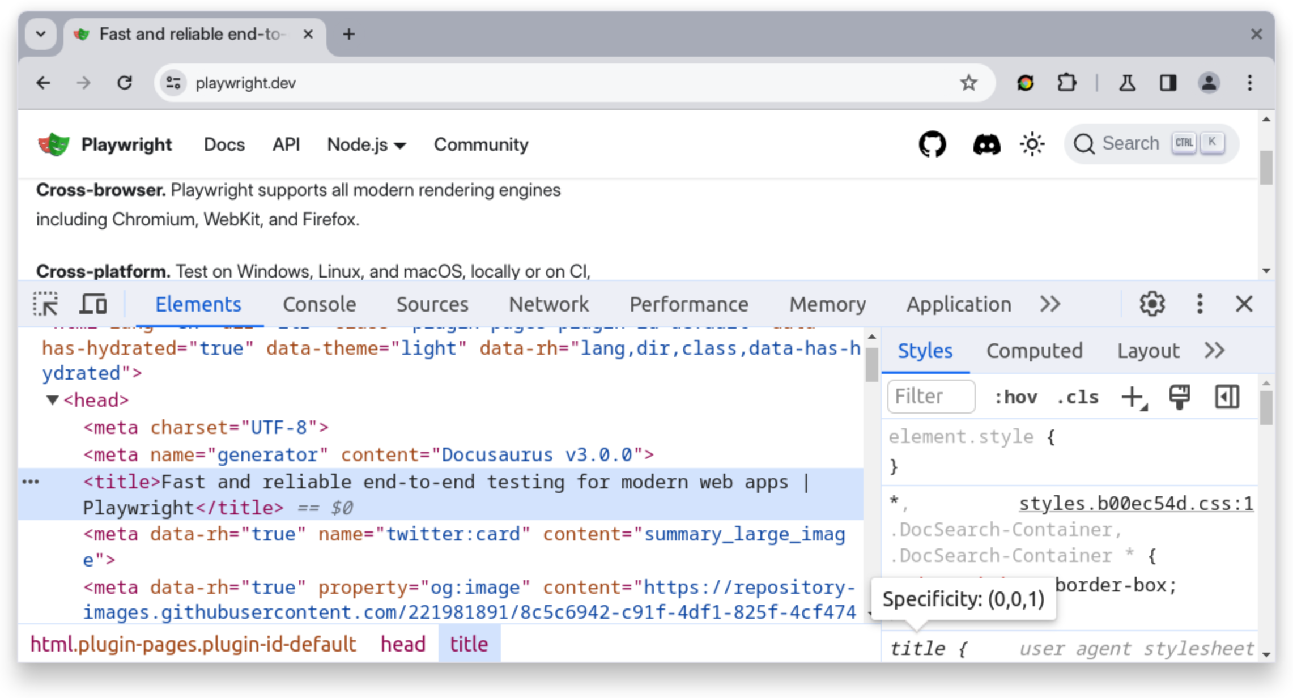Click the Playwright logo home link

click(104, 144)
